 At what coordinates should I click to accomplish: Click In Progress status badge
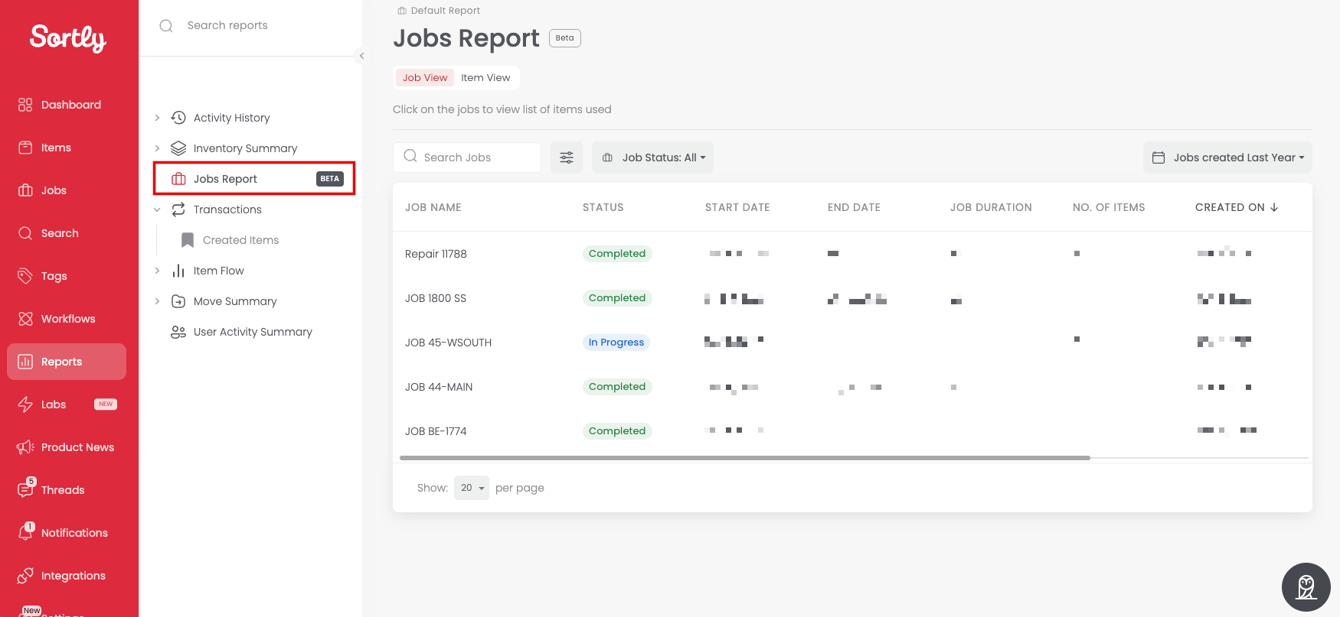point(616,343)
